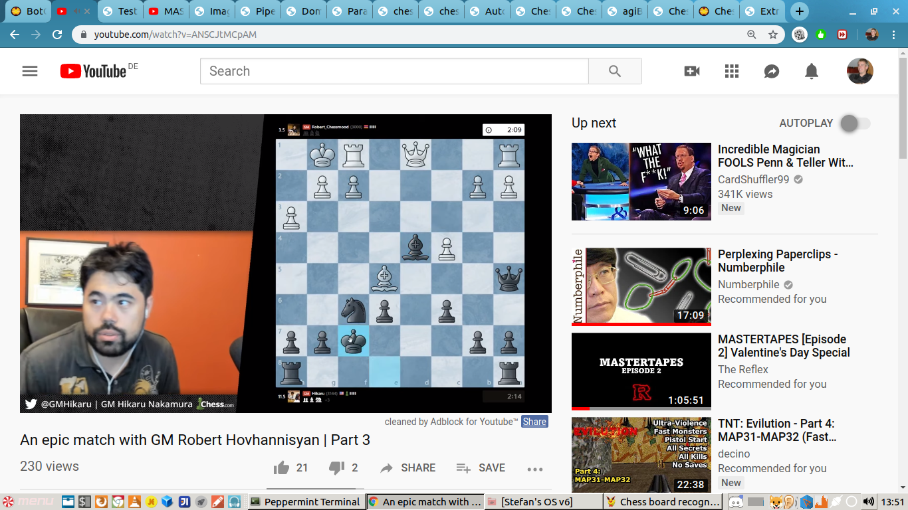Switch to the Peppermint Terminal taskbar window
908x510 pixels.
point(305,502)
